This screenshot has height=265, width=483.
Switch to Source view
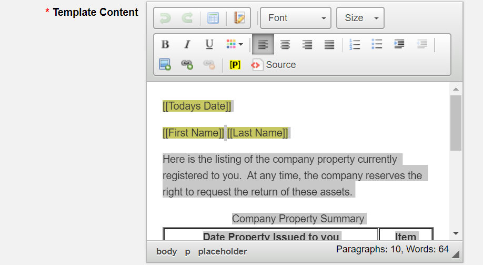pyautogui.click(x=273, y=65)
